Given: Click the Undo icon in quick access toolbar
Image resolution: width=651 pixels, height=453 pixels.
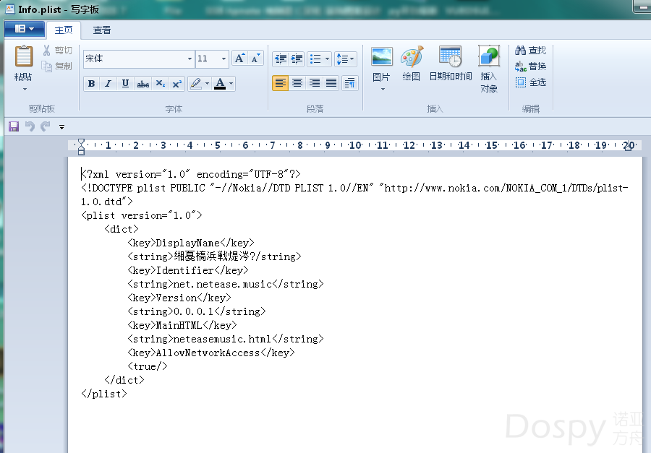Looking at the screenshot, I should pyautogui.click(x=30, y=126).
